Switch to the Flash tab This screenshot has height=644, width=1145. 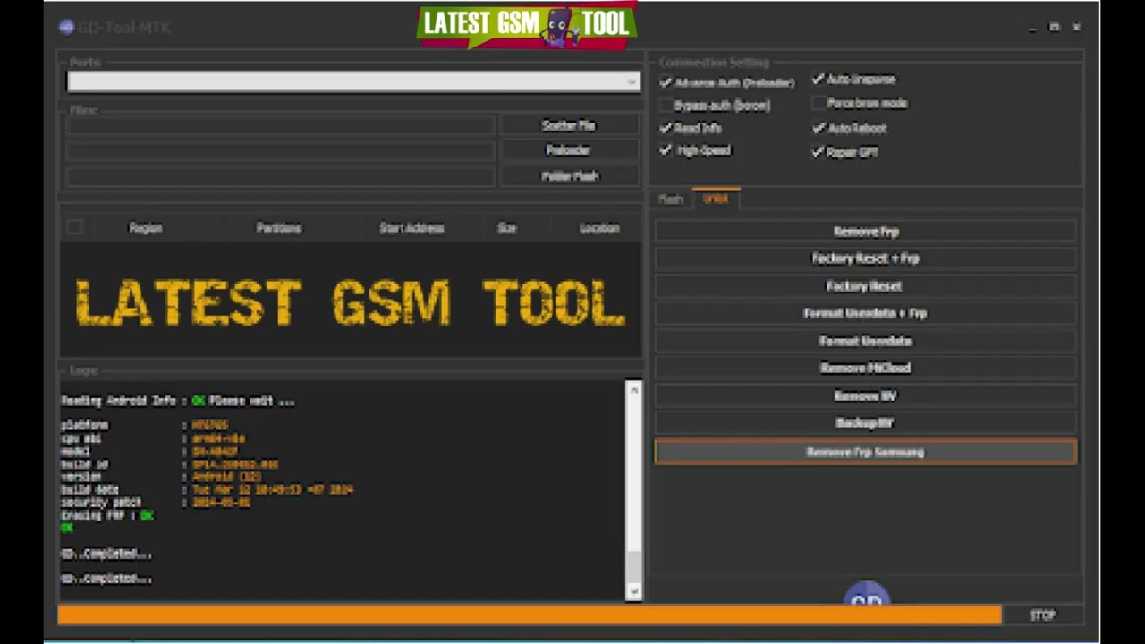point(671,199)
